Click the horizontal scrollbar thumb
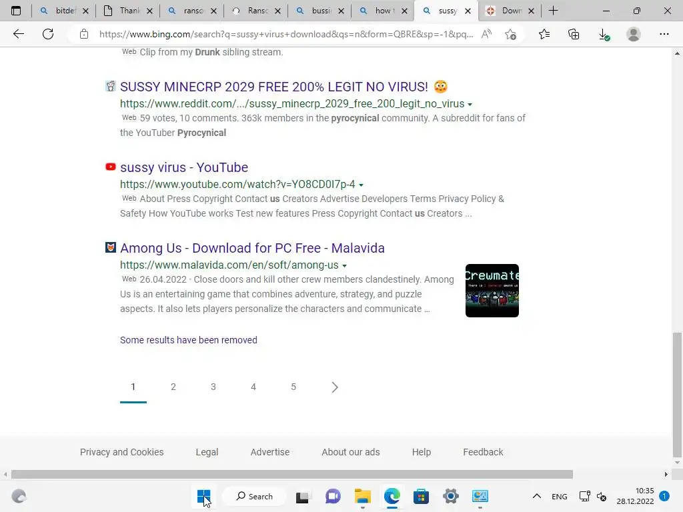Screen dimensions: 683x512 [292, 474]
